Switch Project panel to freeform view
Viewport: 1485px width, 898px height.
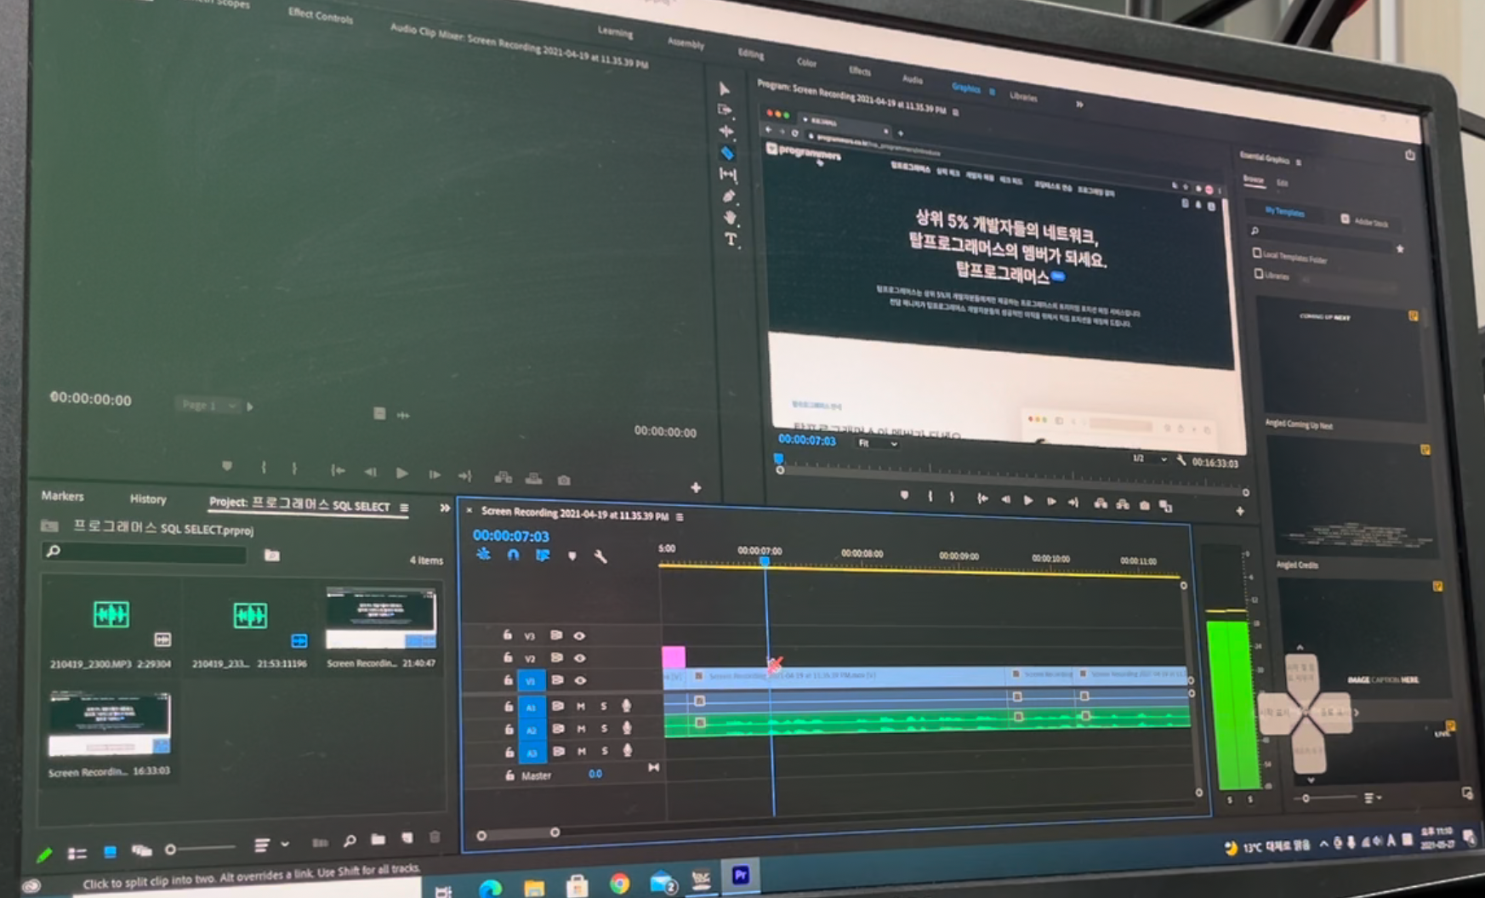coord(141,850)
